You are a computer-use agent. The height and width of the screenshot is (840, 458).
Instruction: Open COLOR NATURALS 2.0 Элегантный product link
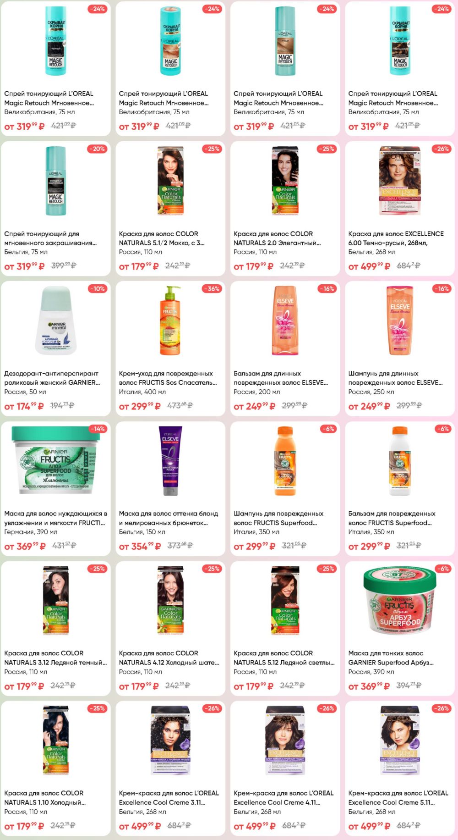click(x=277, y=238)
